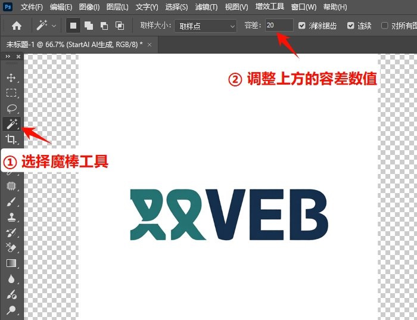Select the Adjustment Brush tool
The image size is (417, 320).
pos(11,294)
